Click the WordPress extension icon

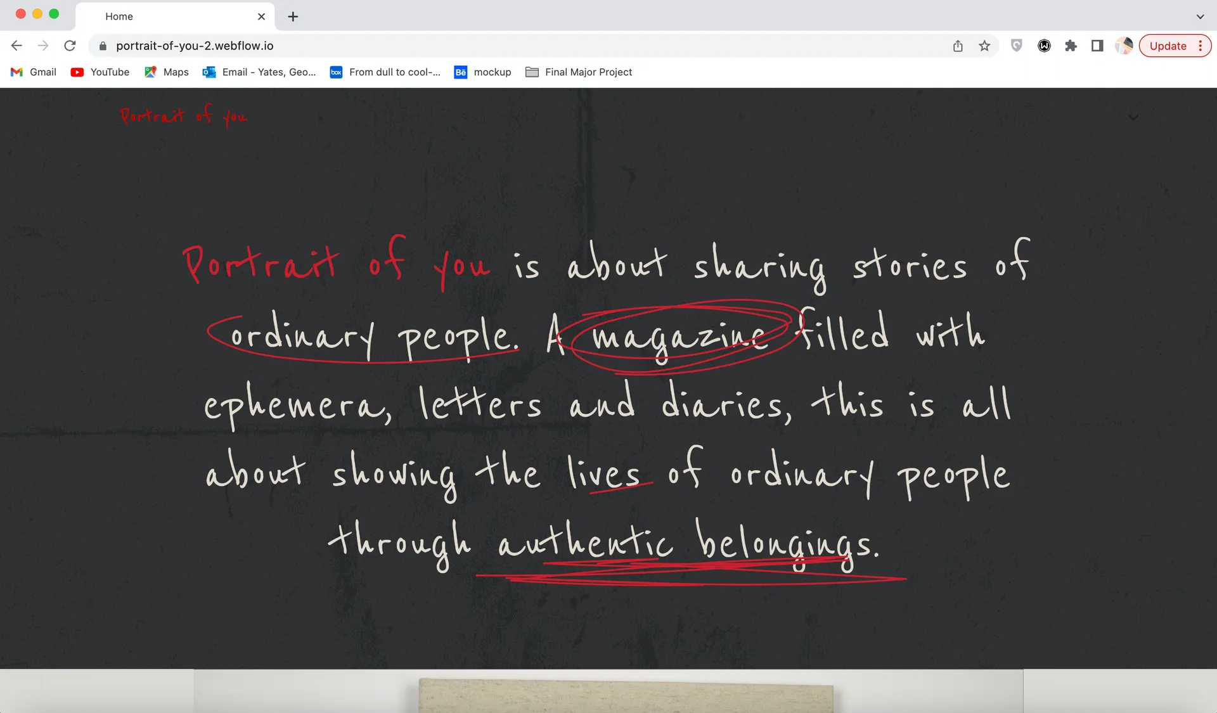coord(1044,46)
